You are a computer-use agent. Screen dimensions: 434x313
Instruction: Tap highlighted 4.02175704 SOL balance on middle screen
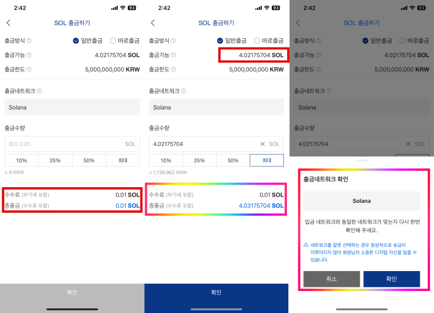pyautogui.click(x=261, y=55)
